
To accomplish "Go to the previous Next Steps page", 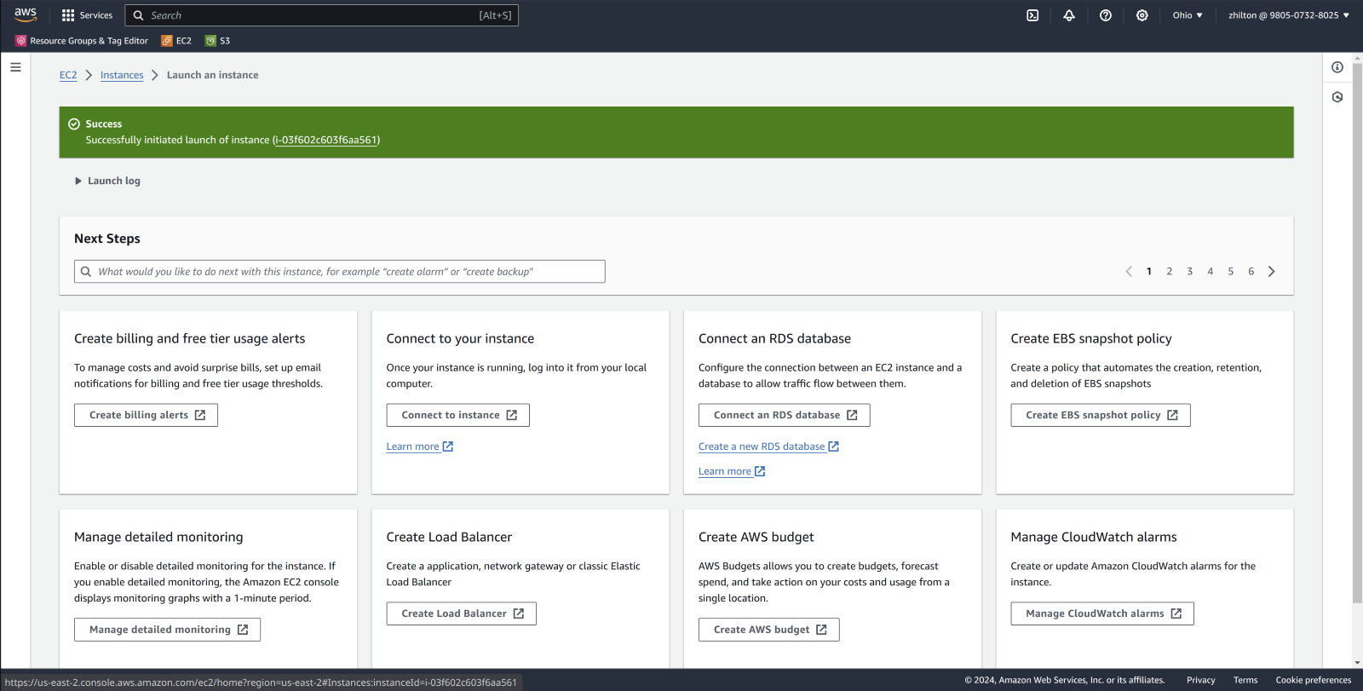I will click(1129, 272).
